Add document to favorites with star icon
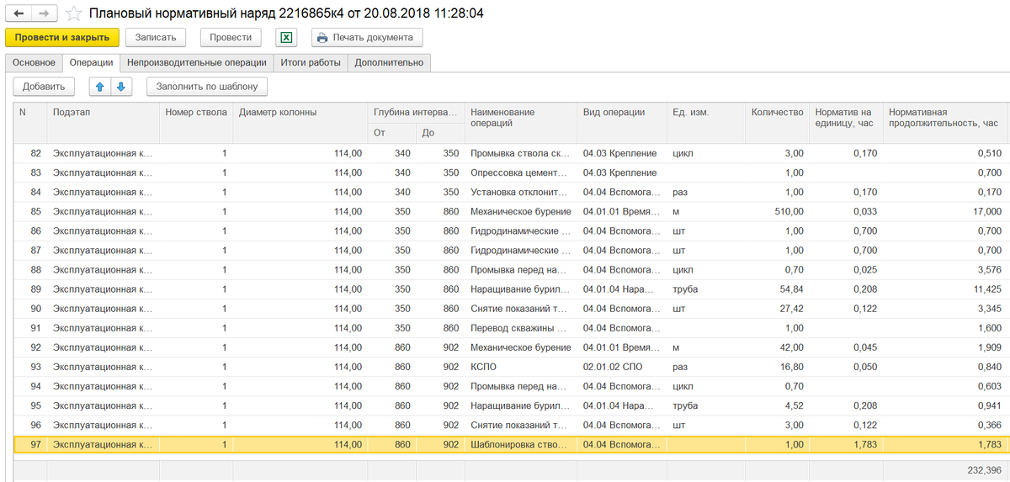The height and width of the screenshot is (482, 1010). [x=74, y=13]
